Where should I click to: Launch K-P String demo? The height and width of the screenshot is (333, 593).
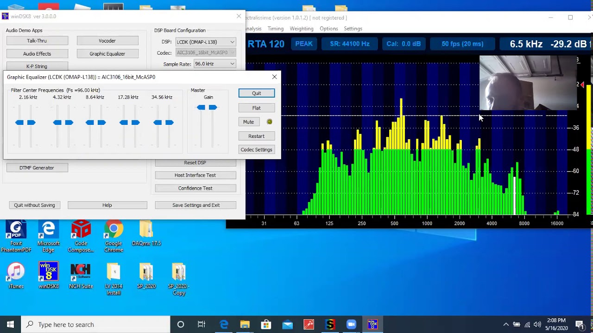(x=37, y=66)
